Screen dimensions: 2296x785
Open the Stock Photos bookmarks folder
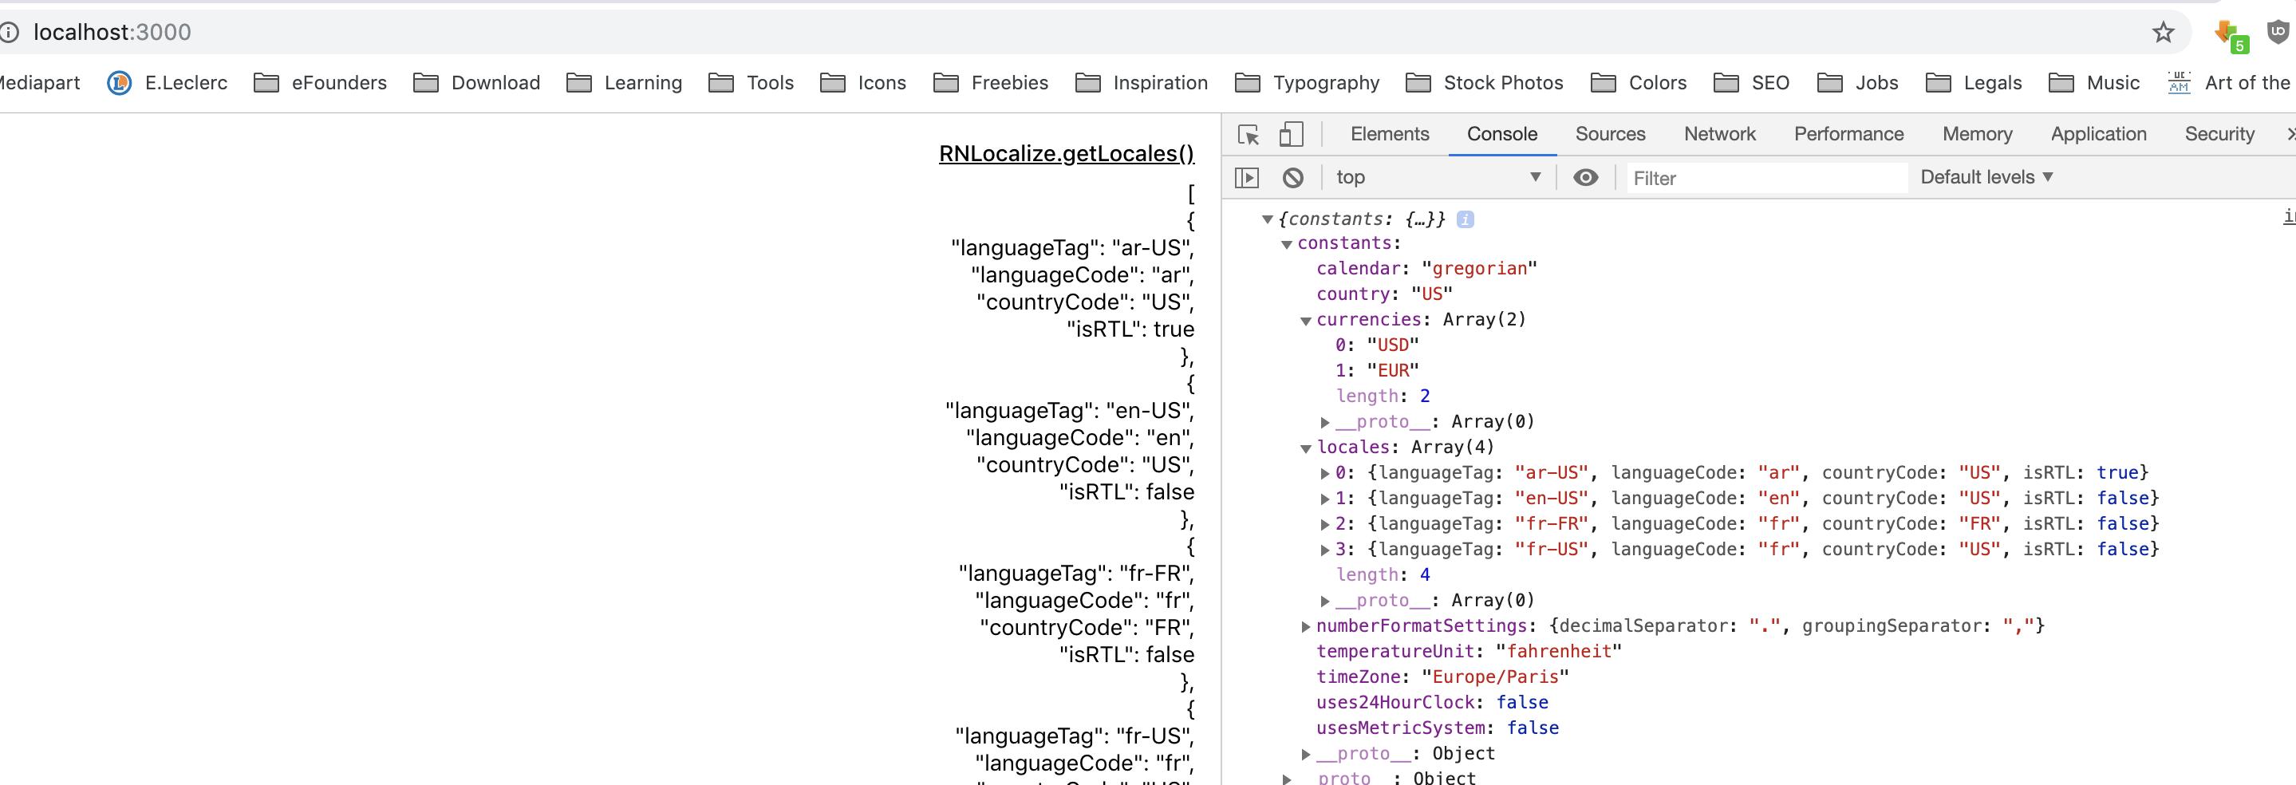tap(1484, 83)
